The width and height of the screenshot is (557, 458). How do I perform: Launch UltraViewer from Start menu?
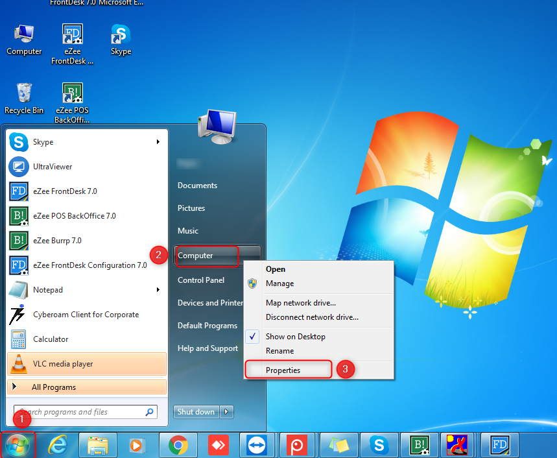(87, 167)
